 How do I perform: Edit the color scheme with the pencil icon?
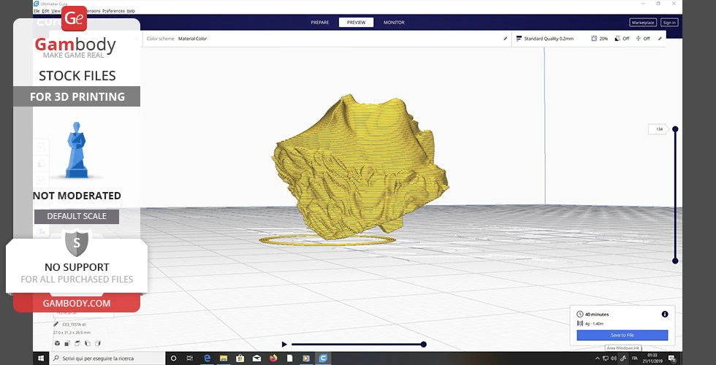pos(505,39)
